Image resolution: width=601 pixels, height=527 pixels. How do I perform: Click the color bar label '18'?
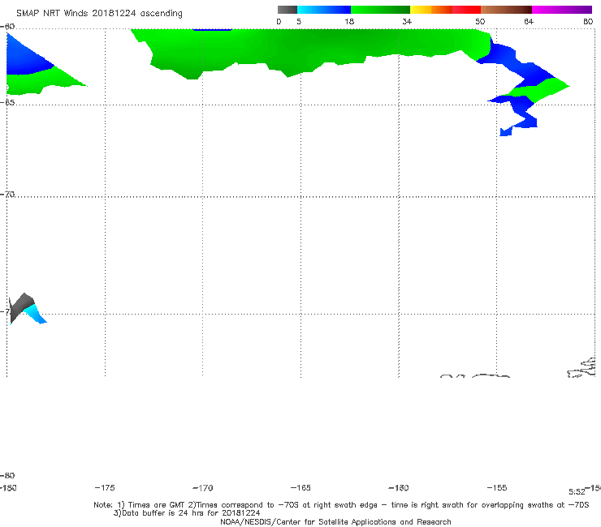(349, 21)
